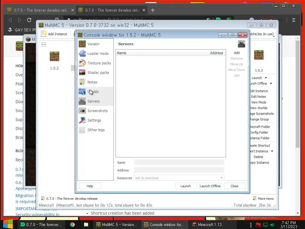Click View Worlds in MultiMC panel

pyautogui.click(x=259, y=108)
